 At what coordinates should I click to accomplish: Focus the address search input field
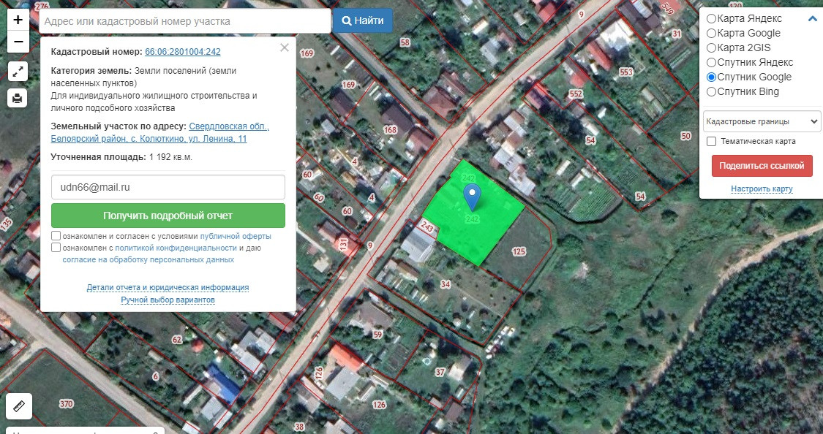185,21
